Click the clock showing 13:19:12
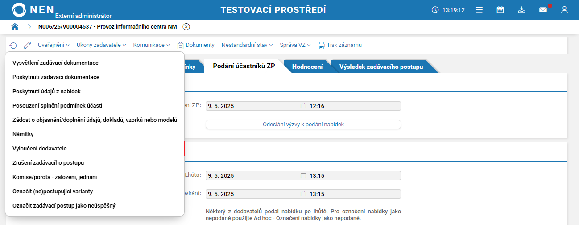The height and width of the screenshot is (225, 579). pos(448,10)
